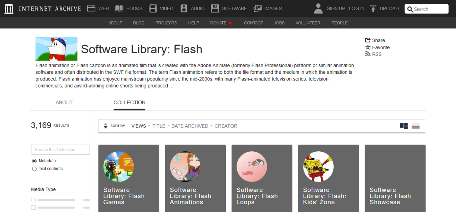
Task: Open the Web section icon
Action: 91,8
